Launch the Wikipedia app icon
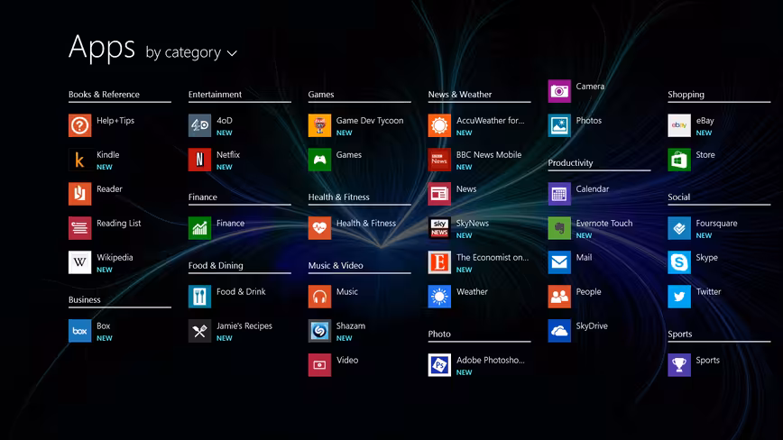This screenshot has width=783, height=440. pyautogui.click(x=80, y=262)
